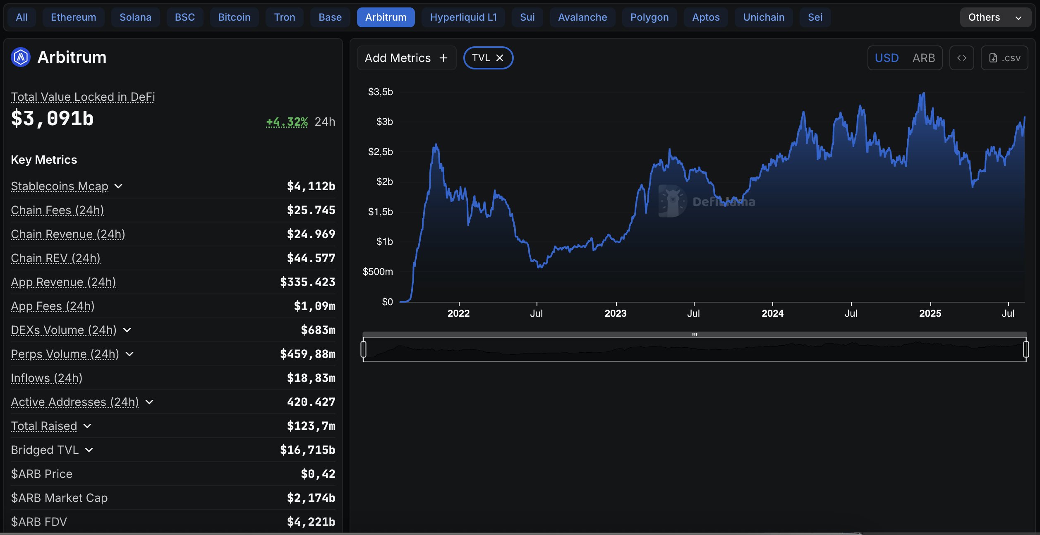Open the Chain Fees (24h) link
The height and width of the screenshot is (535, 1040).
(57, 210)
